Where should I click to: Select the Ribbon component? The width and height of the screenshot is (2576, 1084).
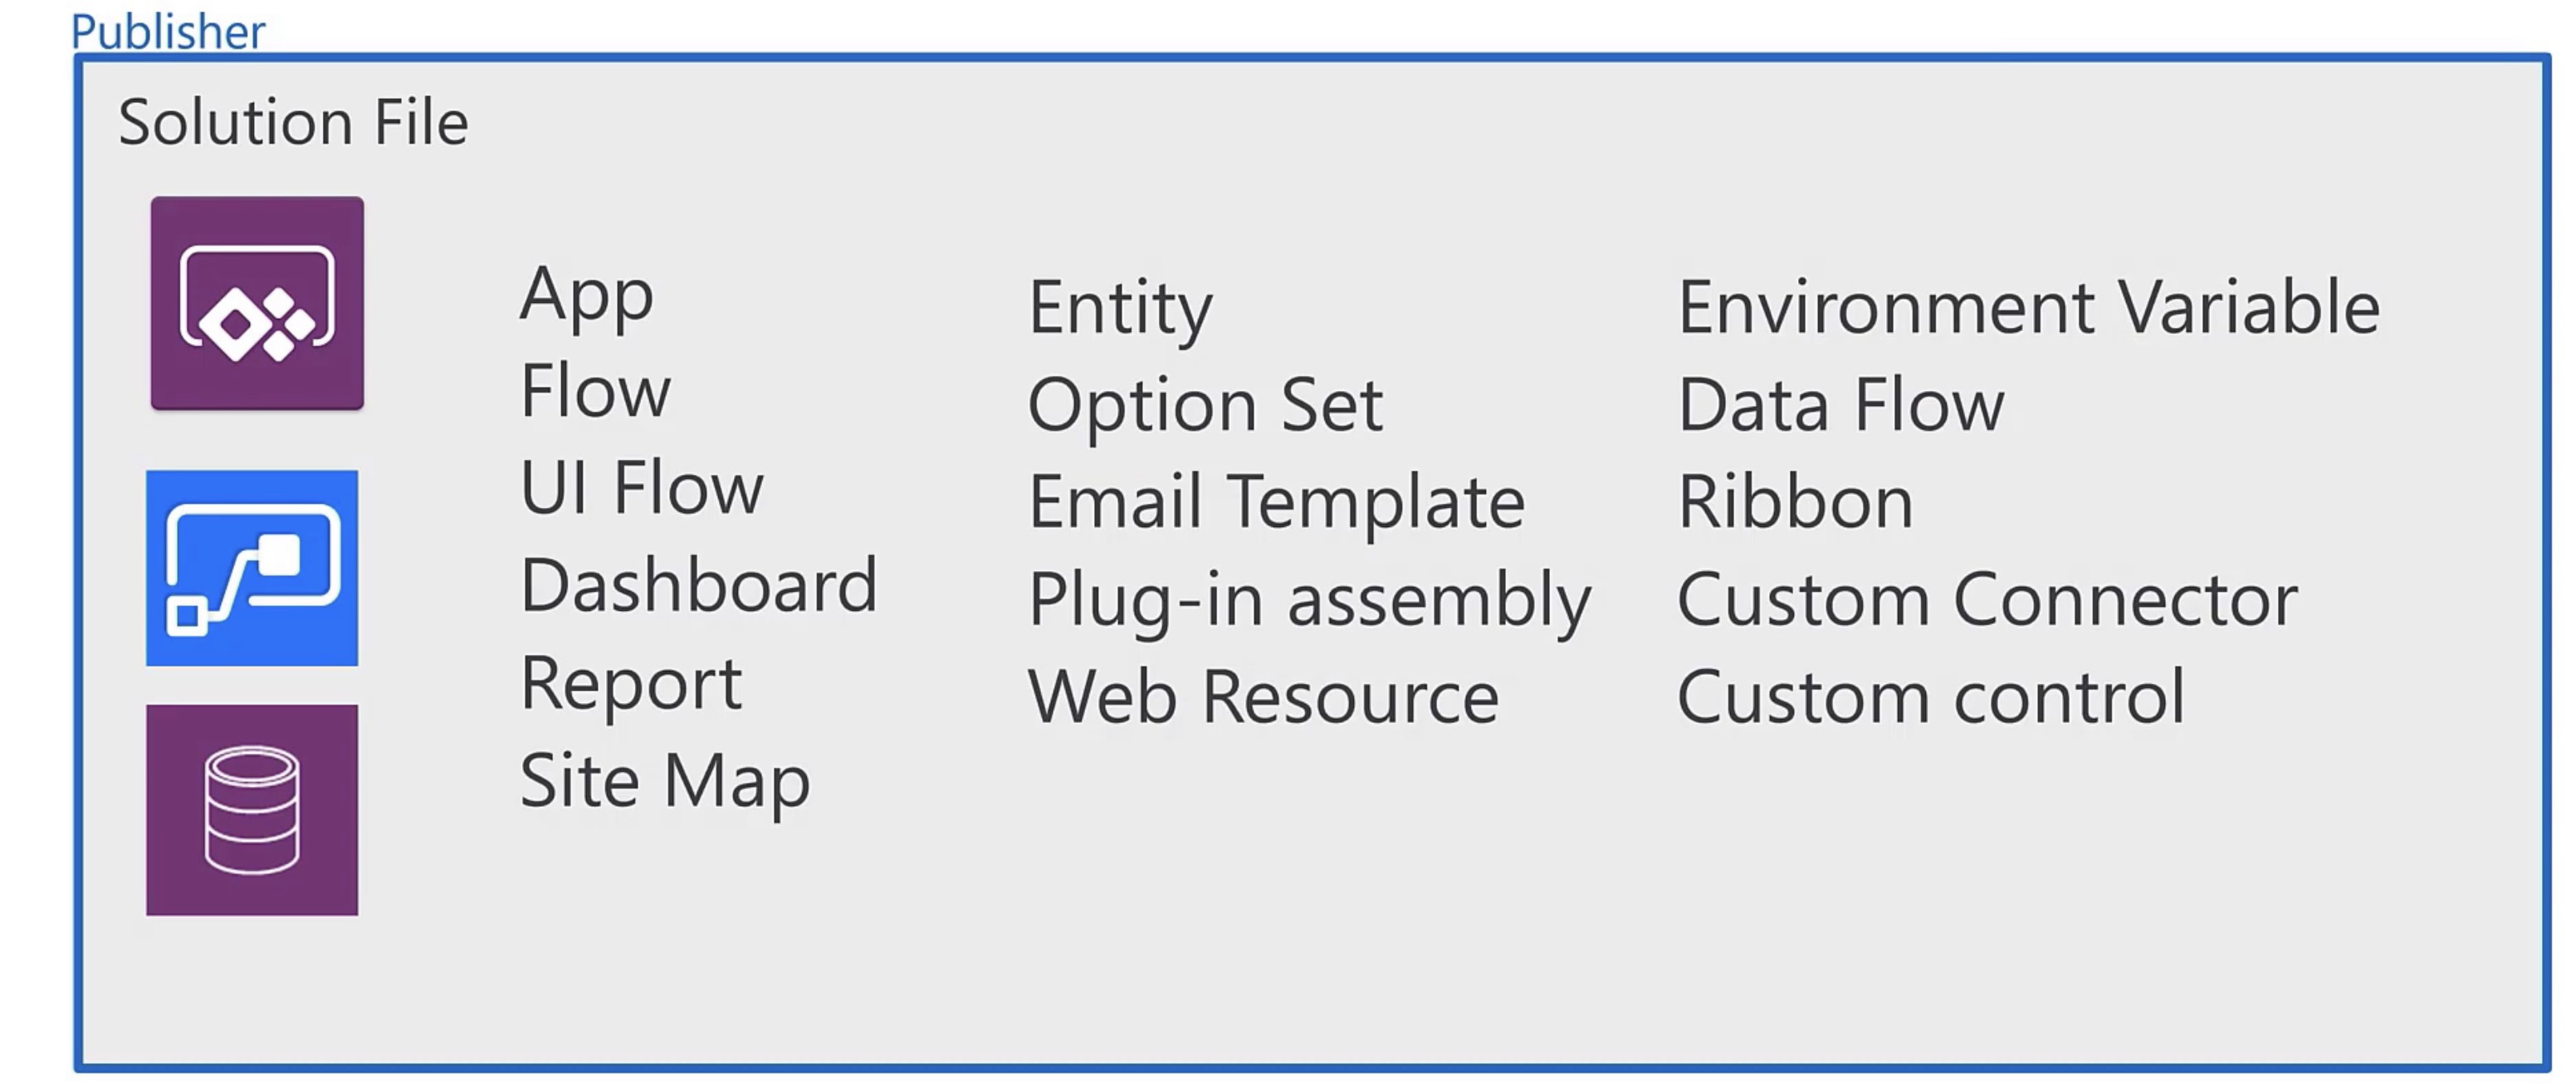(x=1795, y=502)
